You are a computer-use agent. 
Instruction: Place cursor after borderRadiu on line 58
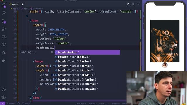point(55,48)
